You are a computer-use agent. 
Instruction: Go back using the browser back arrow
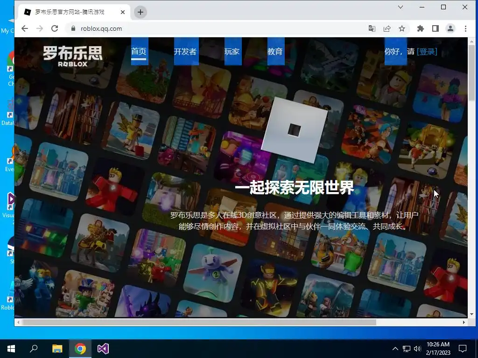[x=25, y=28]
